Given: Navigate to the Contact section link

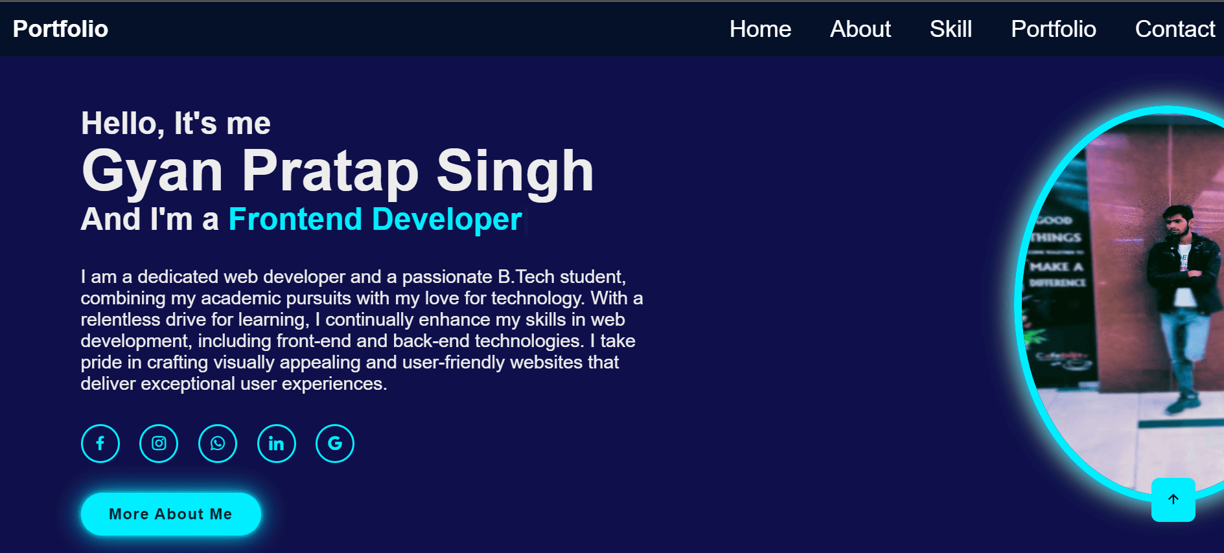Looking at the screenshot, I should (1175, 29).
